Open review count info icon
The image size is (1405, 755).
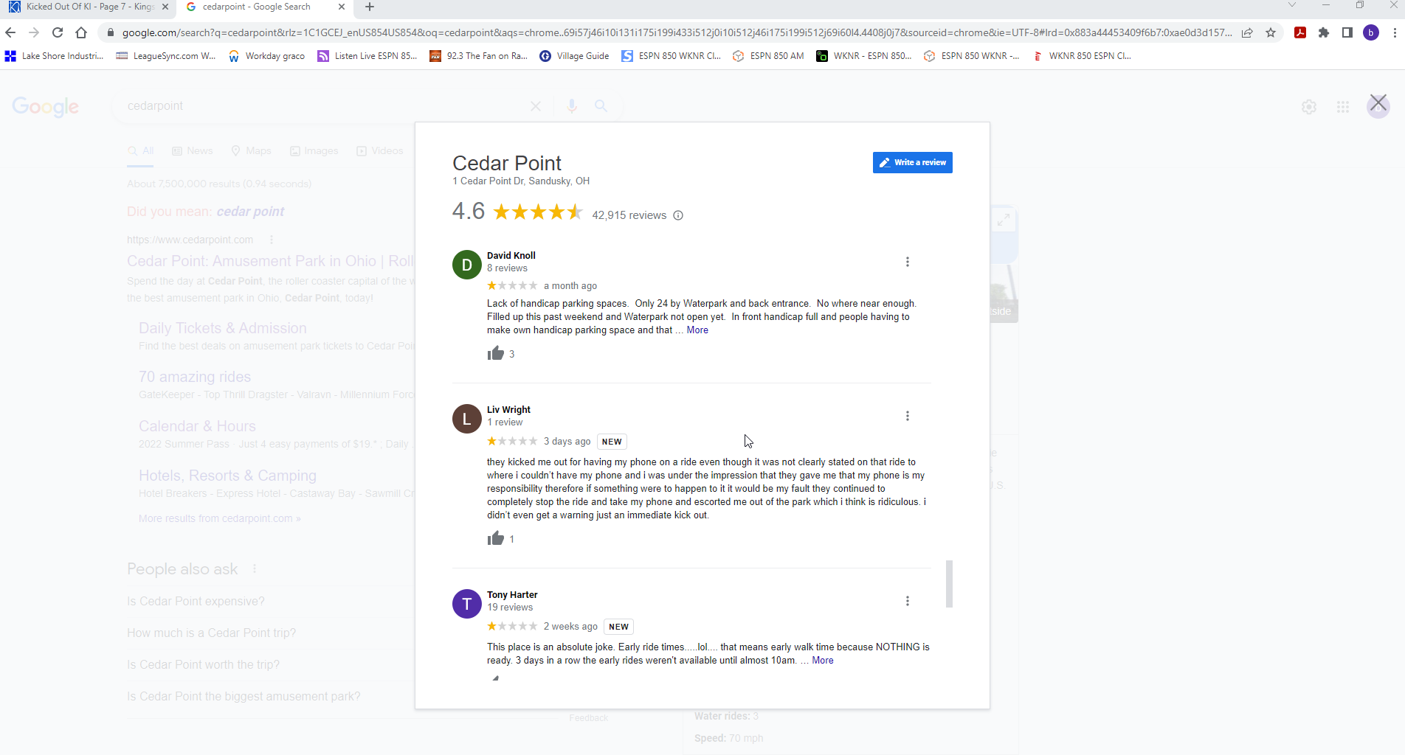(678, 215)
